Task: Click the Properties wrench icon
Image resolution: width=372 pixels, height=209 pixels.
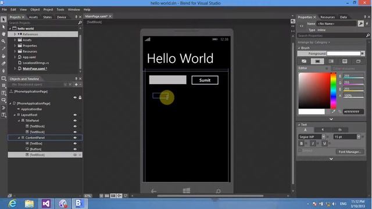Action: click(x=360, y=23)
